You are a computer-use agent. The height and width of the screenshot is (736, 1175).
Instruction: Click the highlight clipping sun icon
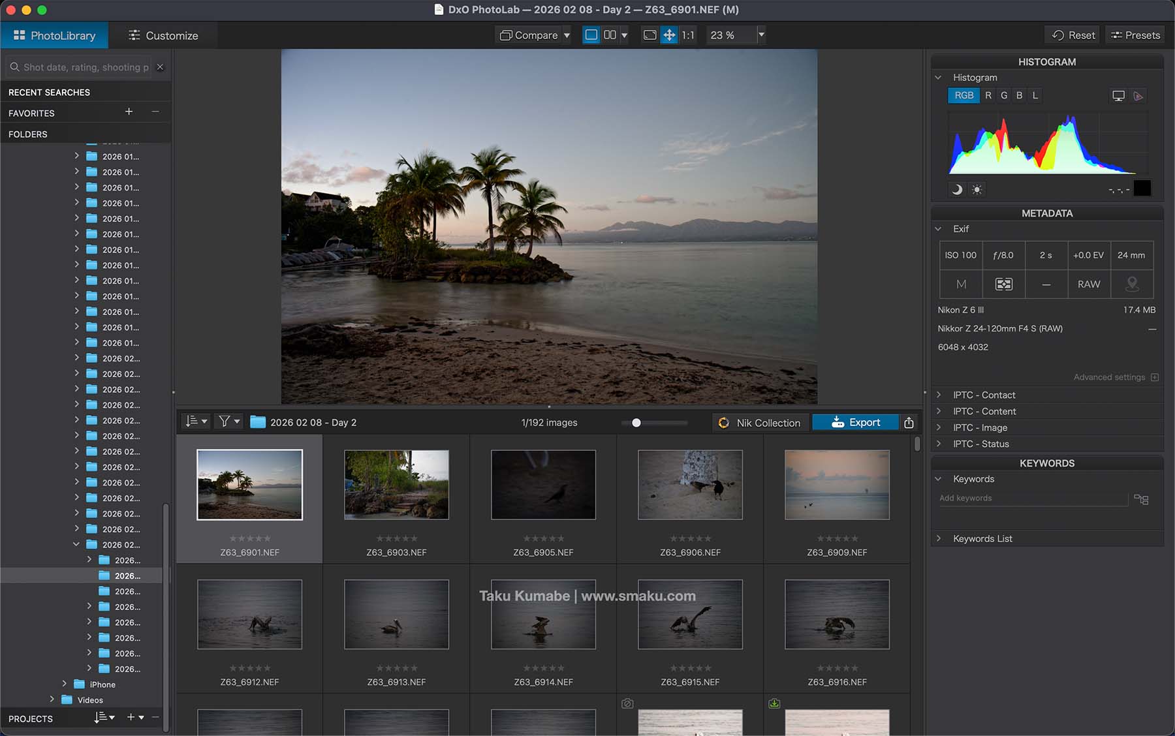click(x=977, y=189)
